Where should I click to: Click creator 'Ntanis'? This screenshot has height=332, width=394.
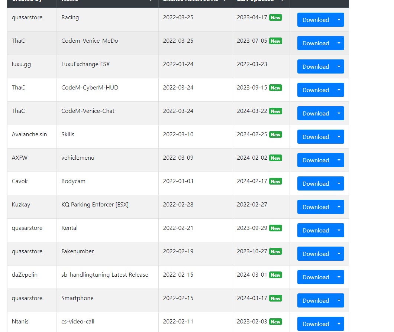coord(20,322)
